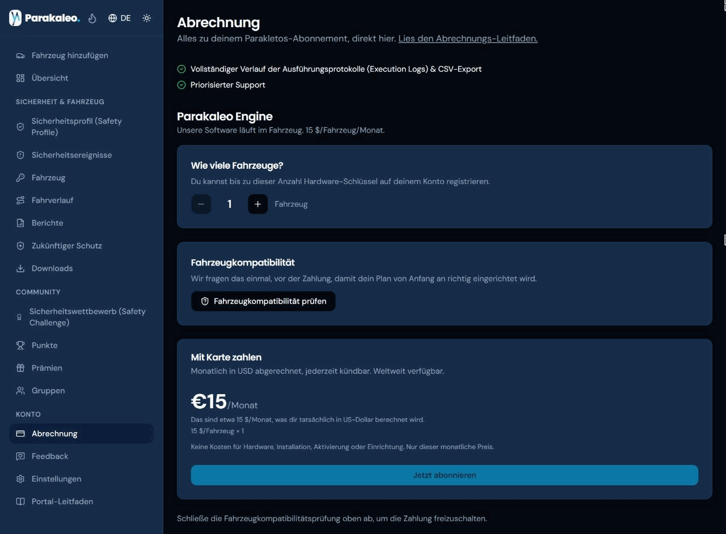Click the text 15 $/Fahrzeug × 1
This screenshot has height=534, width=726.
coord(217,431)
